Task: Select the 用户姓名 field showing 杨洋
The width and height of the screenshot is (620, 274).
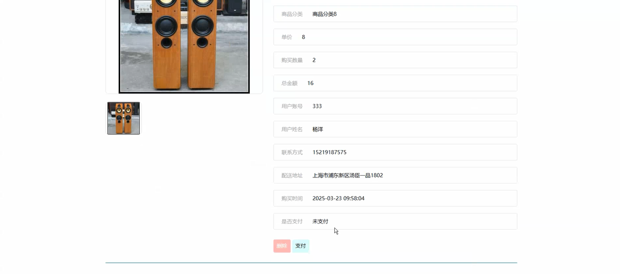Action: point(395,129)
